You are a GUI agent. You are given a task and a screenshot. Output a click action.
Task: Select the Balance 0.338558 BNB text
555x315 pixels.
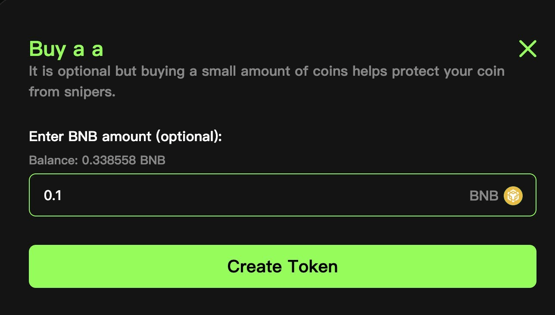tap(97, 161)
